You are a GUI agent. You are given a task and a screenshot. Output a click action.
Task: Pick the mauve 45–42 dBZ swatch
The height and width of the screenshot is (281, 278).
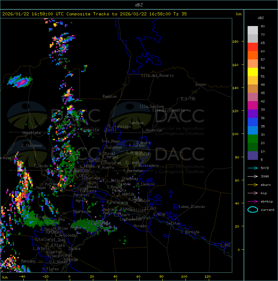click(x=253, y=97)
